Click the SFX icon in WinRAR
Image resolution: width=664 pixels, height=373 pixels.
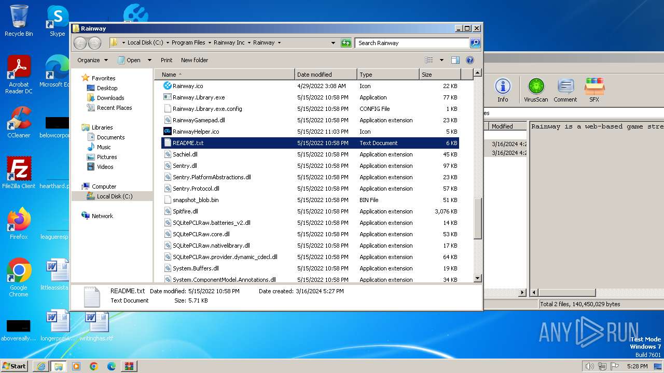point(594,90)
